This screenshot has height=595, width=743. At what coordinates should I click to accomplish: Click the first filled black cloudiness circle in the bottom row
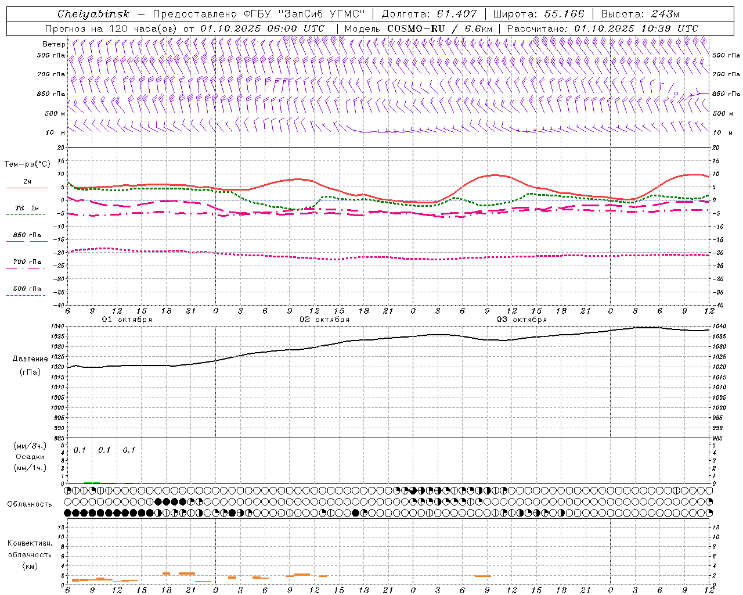click(68, 512)
